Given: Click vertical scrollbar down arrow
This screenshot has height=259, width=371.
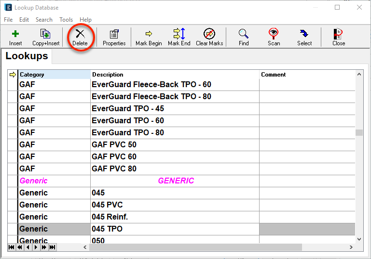Looking at the screenshot, I should tap(359, 239).
